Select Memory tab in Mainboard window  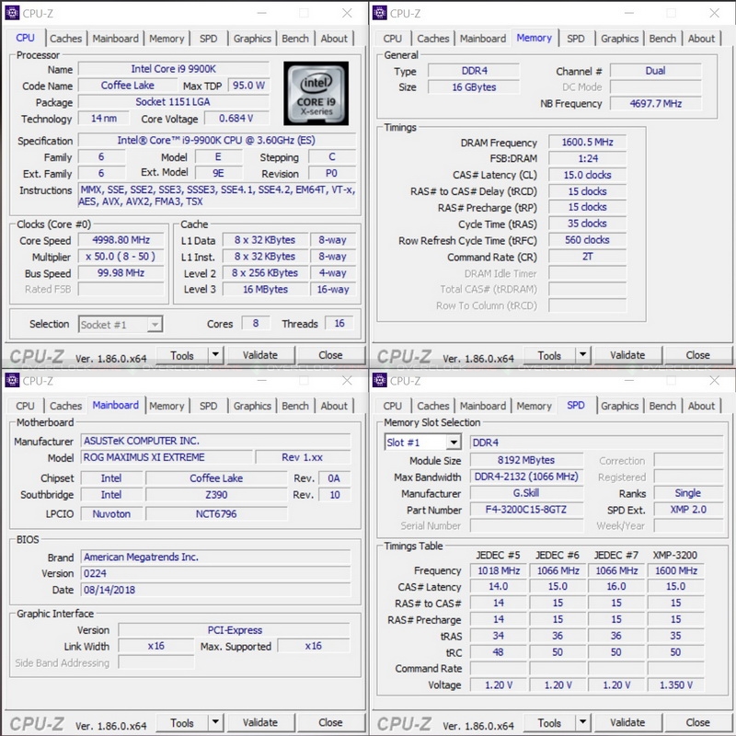(167, 406)
